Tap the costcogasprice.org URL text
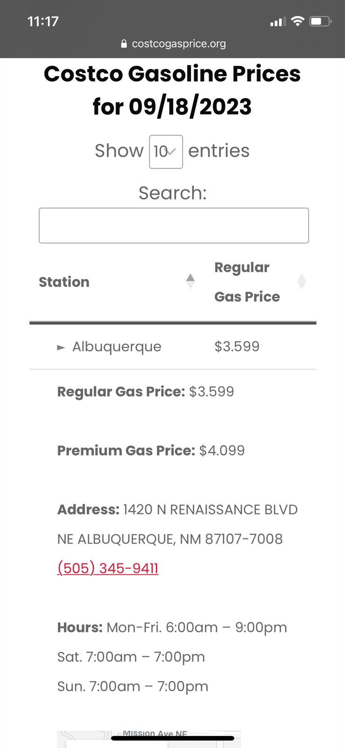Viewport: 345px width, 748px height. (x=179, y=44)
